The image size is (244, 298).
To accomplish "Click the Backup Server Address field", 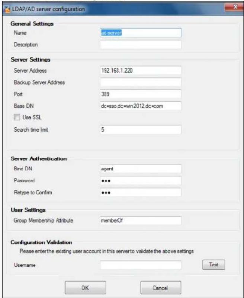I will tap(141, 82).
